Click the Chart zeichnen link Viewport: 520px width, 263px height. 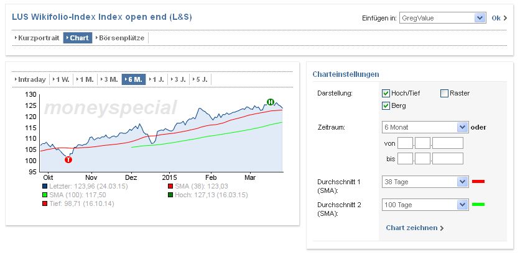click(415, 228)
